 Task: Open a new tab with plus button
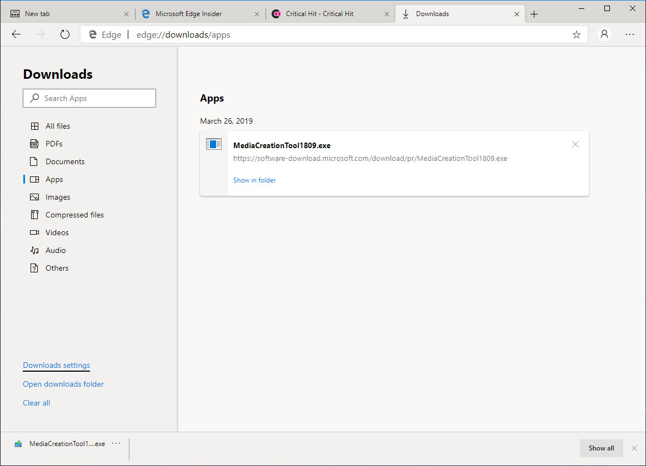point(534,14)
